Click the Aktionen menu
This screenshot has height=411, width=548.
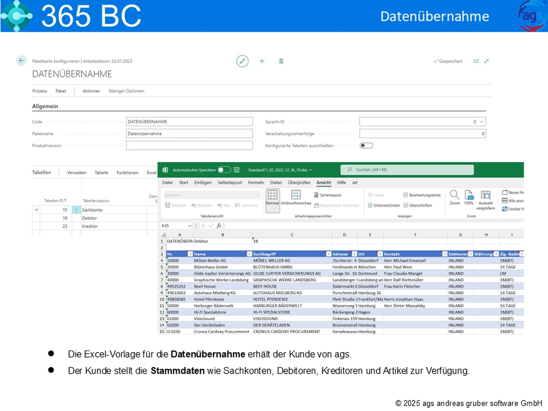91,91
